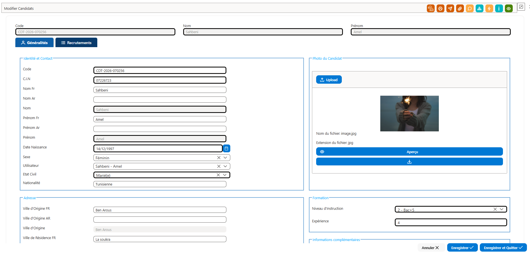This screenshot has width=530, height=253.
Task: Expand the Utilisateur dropdown arrow
Action: pyautogui.click(x=225, y=166)
